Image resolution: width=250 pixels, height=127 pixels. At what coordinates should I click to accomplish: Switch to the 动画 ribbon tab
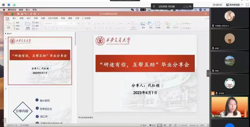pyautogui.click(x=43, y=18)
